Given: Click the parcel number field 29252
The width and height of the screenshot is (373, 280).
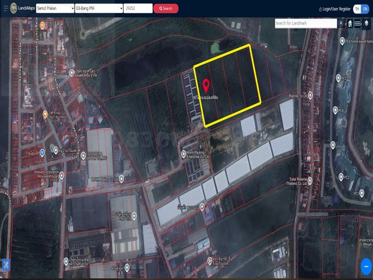Looking at the screenshot, I should pos(137,9).
